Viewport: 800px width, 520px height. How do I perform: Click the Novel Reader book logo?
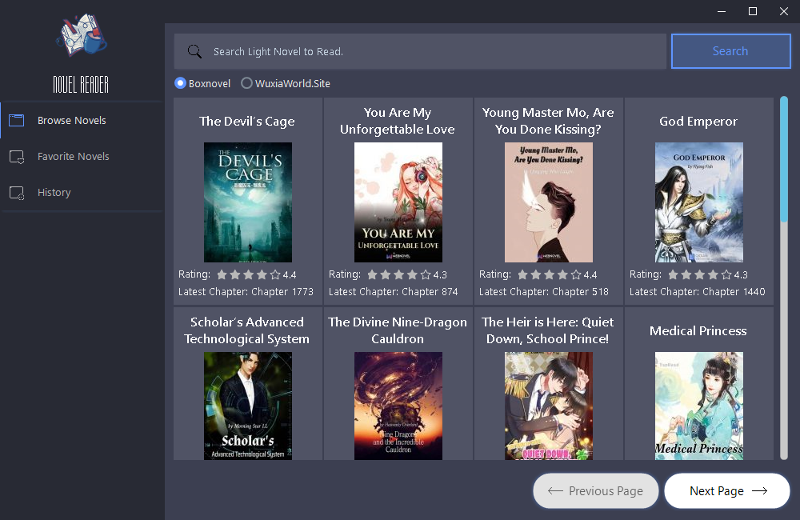point(81,34)
